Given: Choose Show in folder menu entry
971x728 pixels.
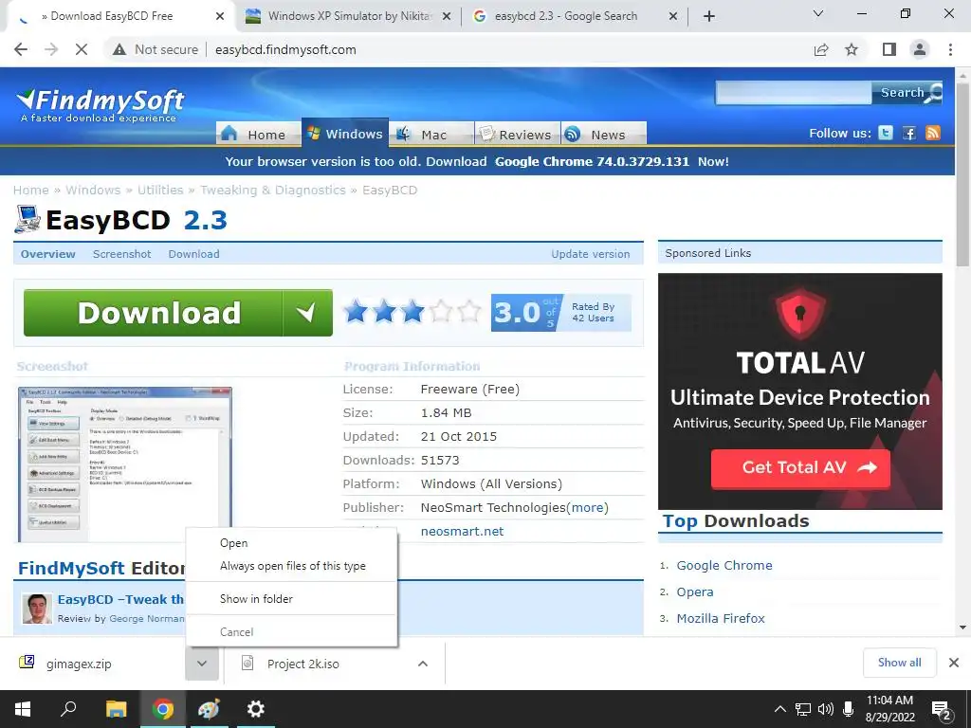Looking at the screenshot, I should pos(291,599).
